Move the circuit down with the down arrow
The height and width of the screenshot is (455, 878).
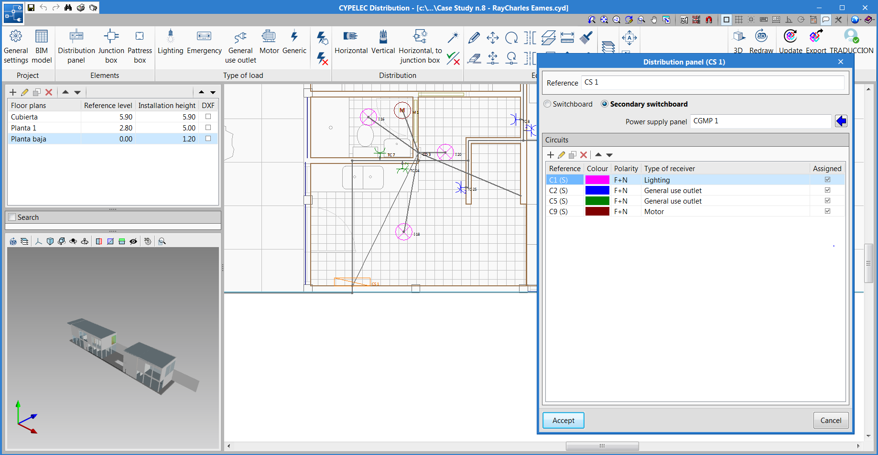click(609, 155)
